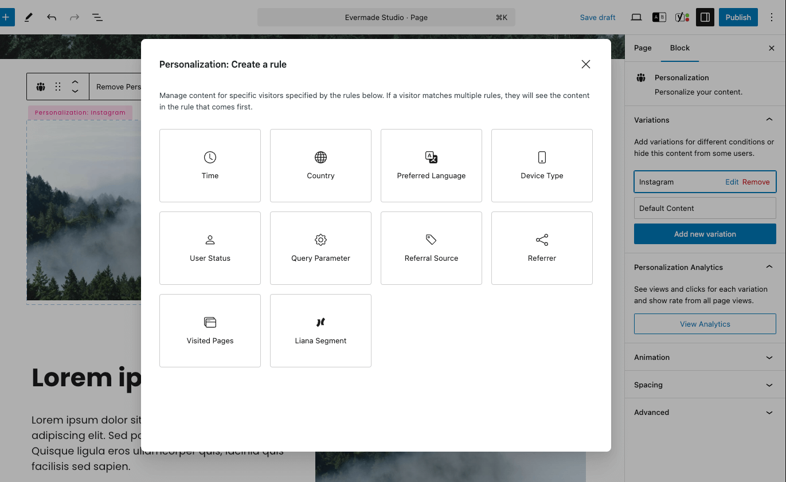Select the Device Type phone icon
786x482 pixels.
click(542, 157)
